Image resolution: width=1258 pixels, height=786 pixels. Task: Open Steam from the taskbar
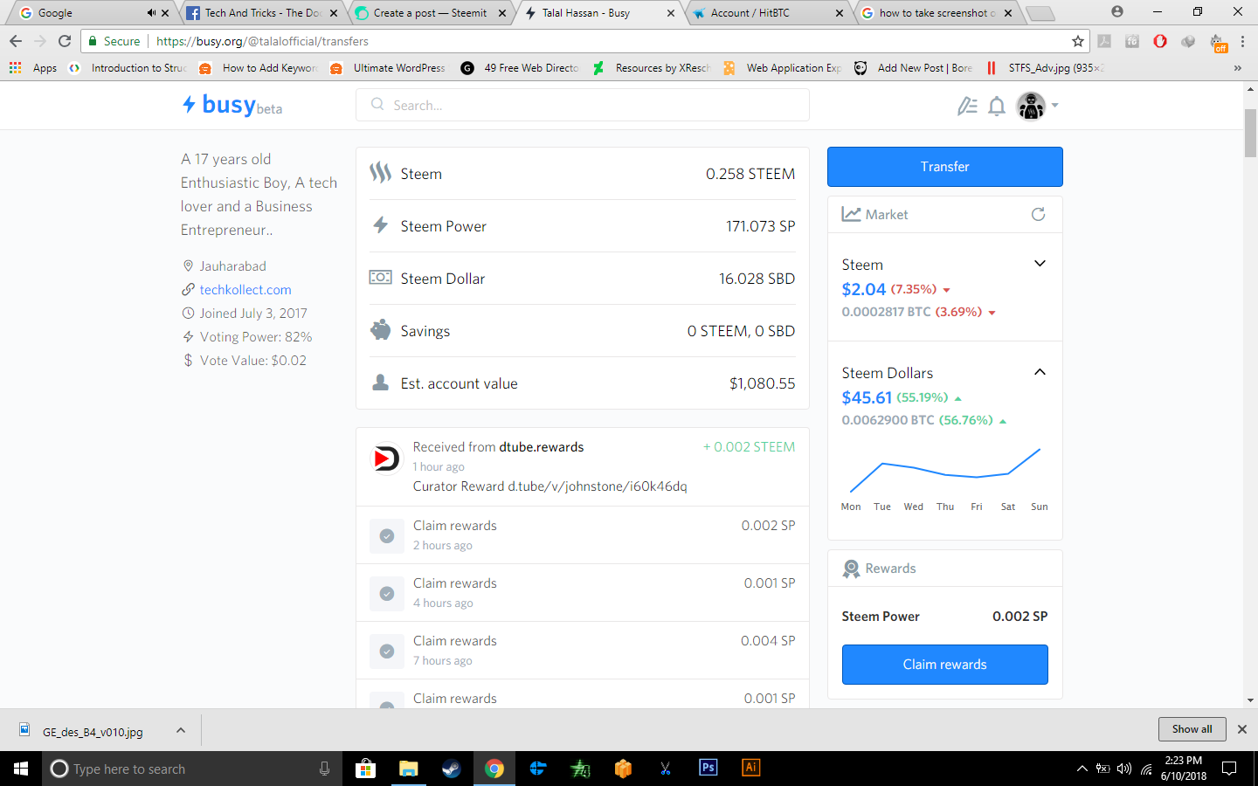pyautogui.click(x=451, y=769)
